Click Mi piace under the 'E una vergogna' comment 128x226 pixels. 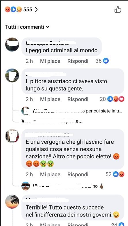[50, 175]
